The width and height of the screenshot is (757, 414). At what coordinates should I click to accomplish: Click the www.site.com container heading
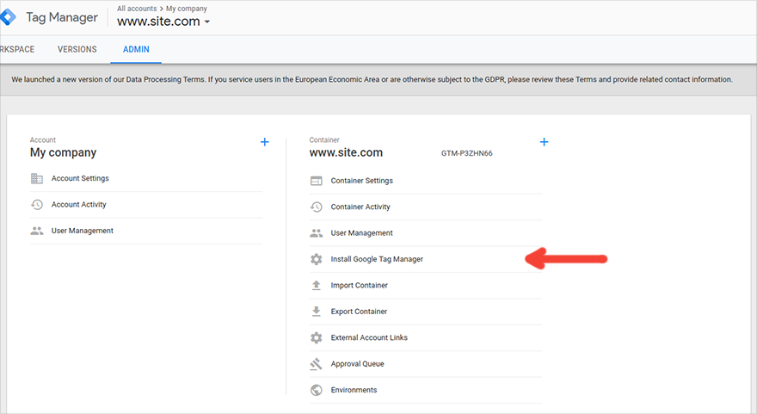point(346,152)
